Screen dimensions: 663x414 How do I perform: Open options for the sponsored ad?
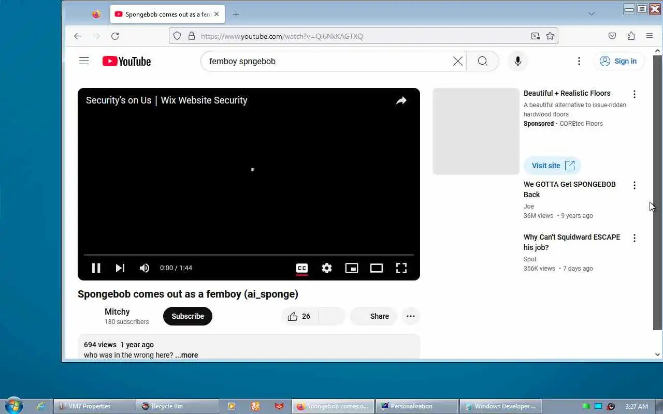pos(635,94)
